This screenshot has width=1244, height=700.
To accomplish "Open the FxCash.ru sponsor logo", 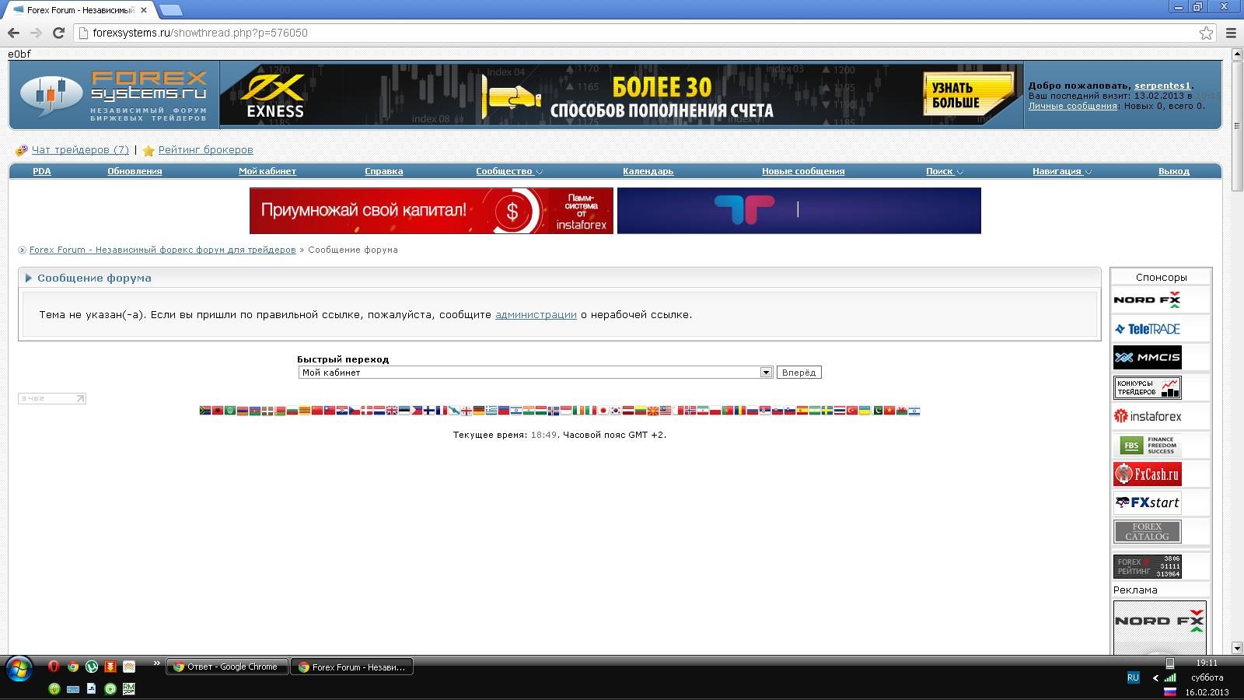I will click(1147, 474).
